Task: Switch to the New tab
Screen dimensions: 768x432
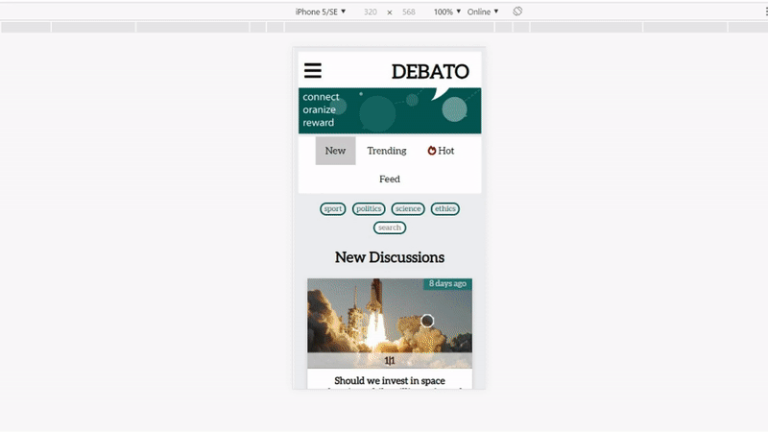Action: click(x=335, y=151)
